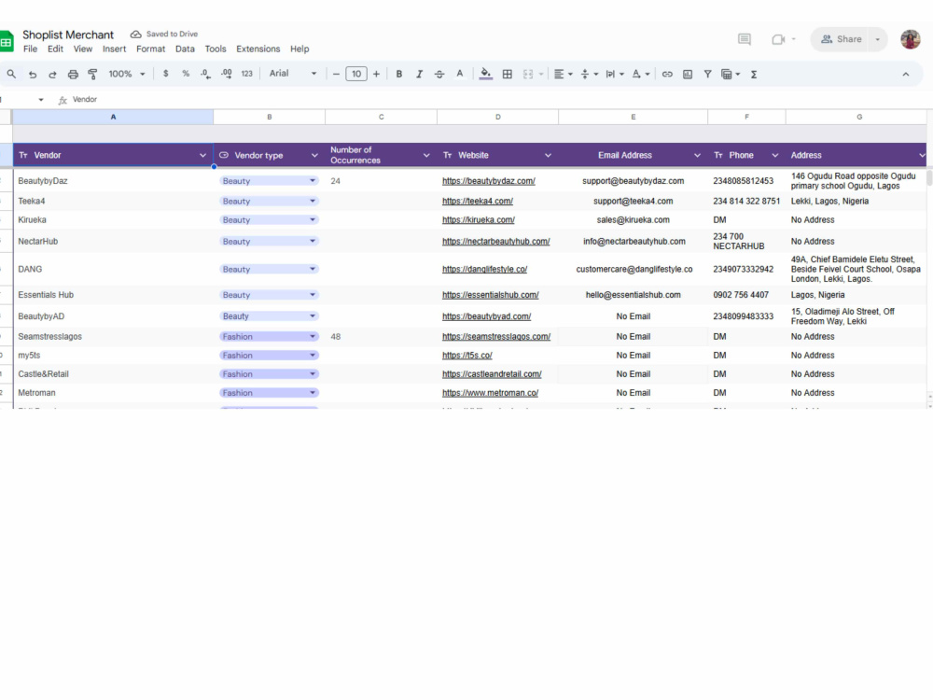Click the Share button
Viewport: 933px width, 700px height.
point(841,39)
